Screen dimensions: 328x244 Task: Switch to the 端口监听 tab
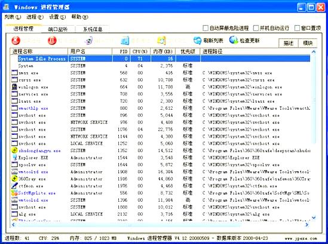58,29
